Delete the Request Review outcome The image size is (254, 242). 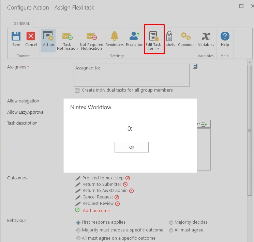pos(117,204)
